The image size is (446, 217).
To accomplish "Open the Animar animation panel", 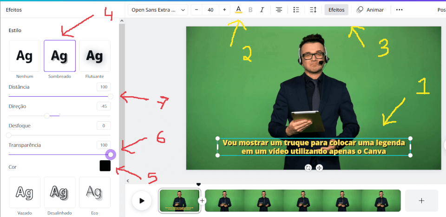I will coord(370,10).
